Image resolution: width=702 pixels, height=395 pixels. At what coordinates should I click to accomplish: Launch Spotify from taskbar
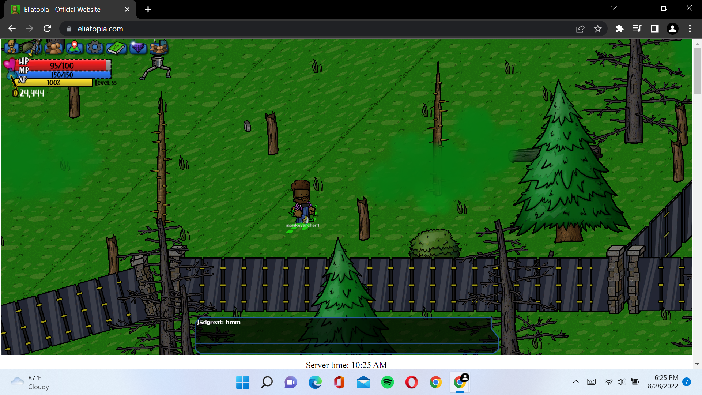pyautogui.click(x=388, y=382)
